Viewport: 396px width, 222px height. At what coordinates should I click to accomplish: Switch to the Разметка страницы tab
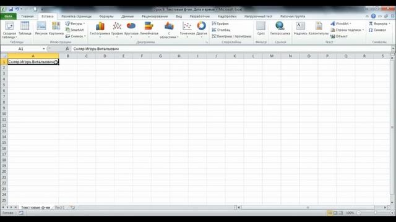pos(76,16)
